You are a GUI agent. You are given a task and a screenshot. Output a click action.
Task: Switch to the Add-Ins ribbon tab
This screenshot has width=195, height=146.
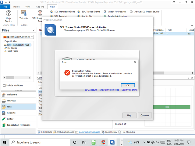click(40, 7)
